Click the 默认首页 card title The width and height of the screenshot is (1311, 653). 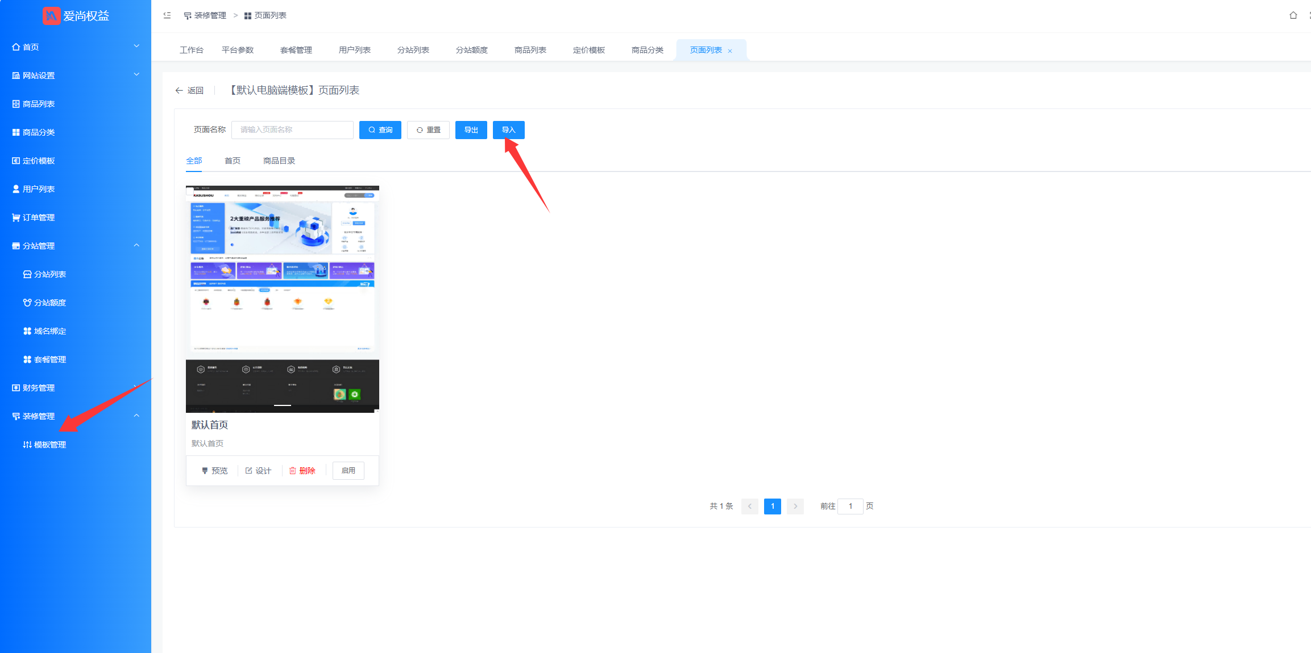pyautogui.click(x=210, y=425)
